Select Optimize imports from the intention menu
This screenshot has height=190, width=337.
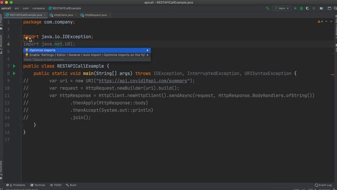pyautogui.click(x=87, y=50)
